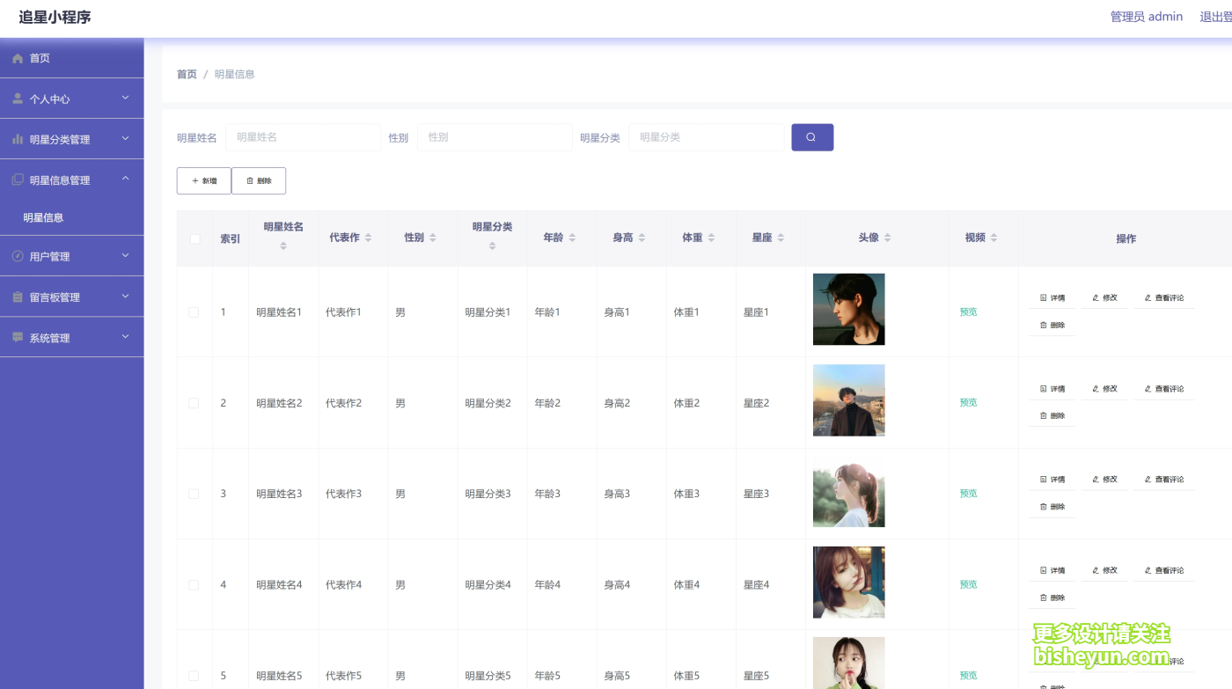Click the 用户管理 clock icon in sidebar
This screenshot has height=689, width=1232.
[17, 255]
